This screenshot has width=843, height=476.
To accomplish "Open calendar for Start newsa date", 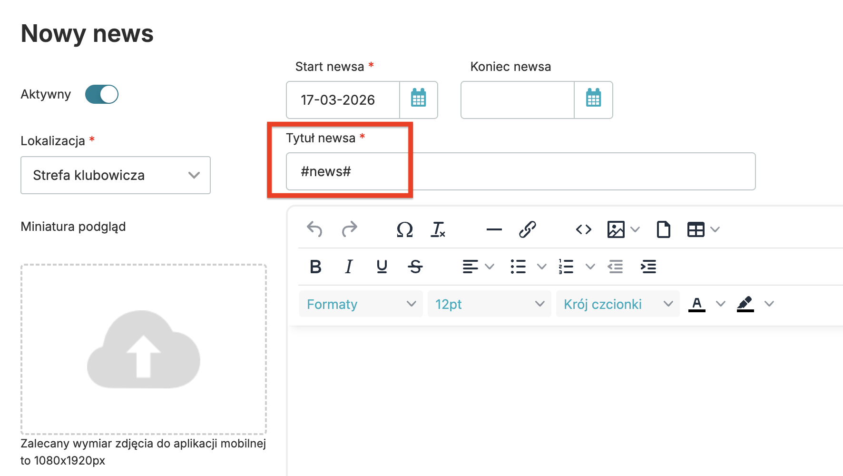I will click(x=418, y=100).
